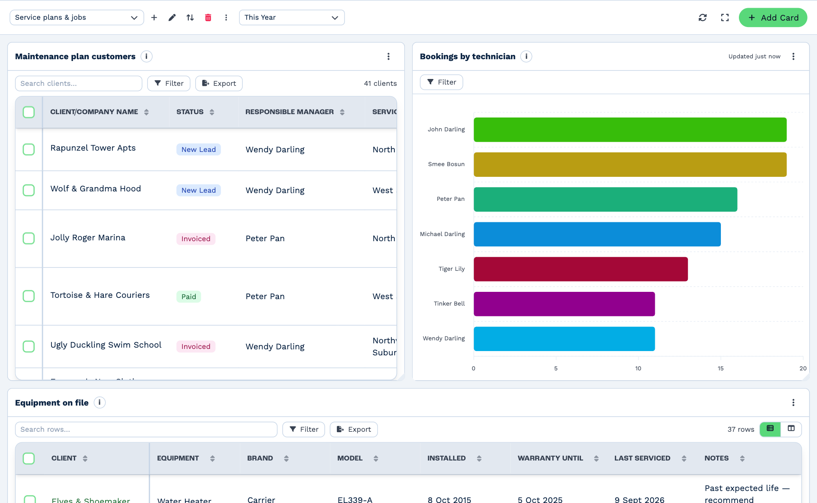
Task: Refresh the dashboard data
Action: coord(702,18)
